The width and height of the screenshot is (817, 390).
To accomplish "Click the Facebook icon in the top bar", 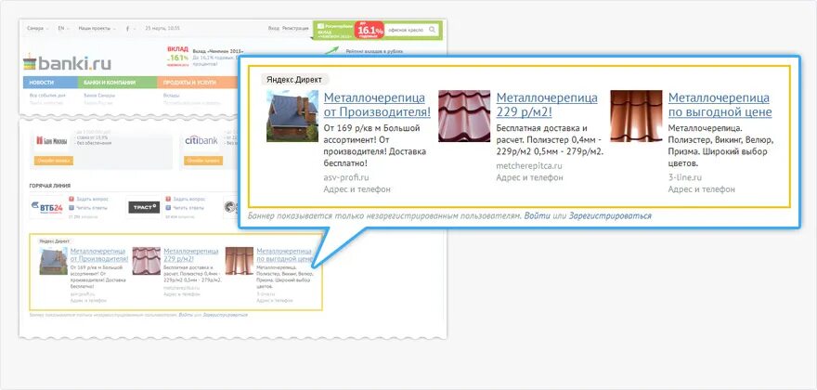I will (128, 29).
